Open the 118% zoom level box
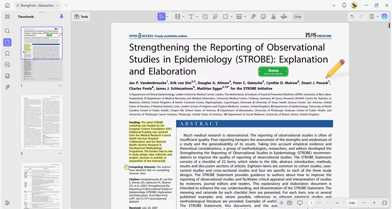This screenshot has height=209, width=392. 352,203
